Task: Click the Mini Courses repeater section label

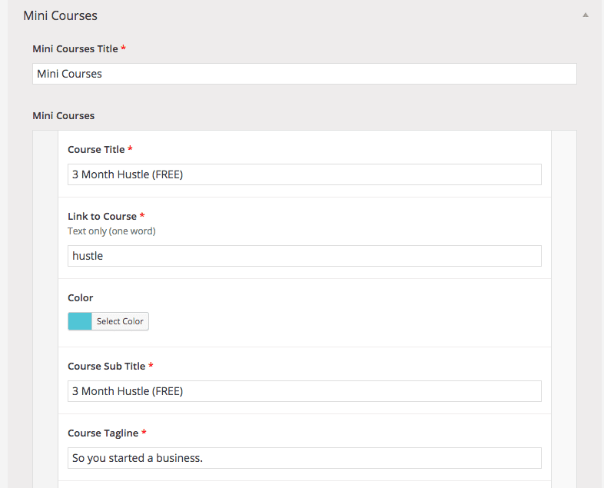Action: (63, 116)
